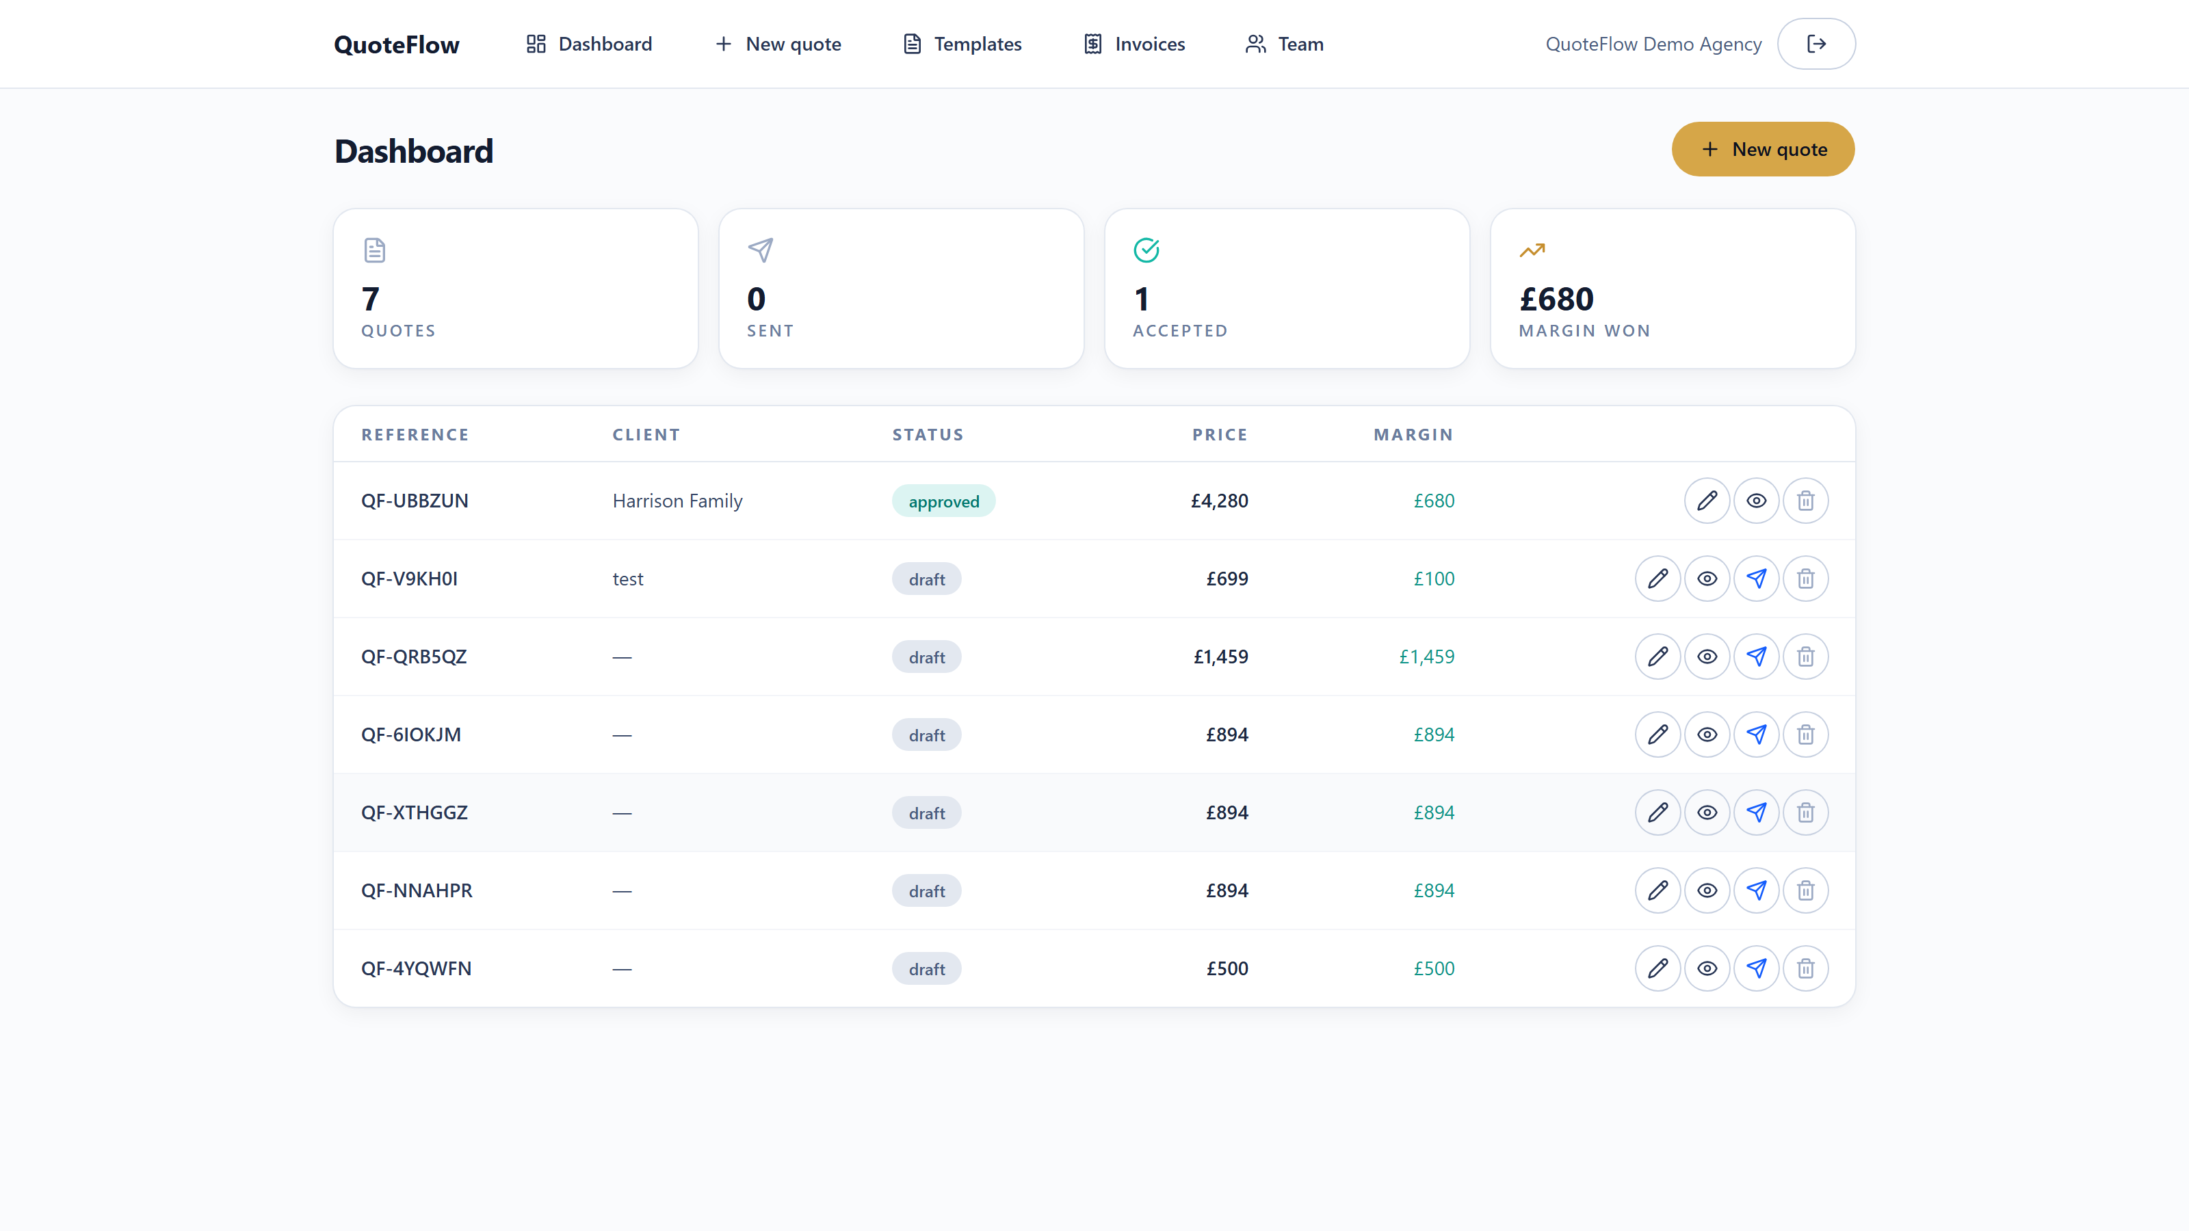Click STATUS column header
This screenshot has height=1231, width=2189.
[927, 435]
